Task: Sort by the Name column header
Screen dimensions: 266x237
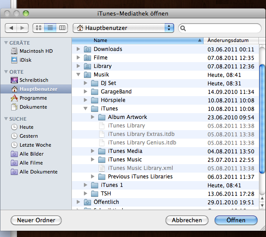Action: (x=137, y=40)
